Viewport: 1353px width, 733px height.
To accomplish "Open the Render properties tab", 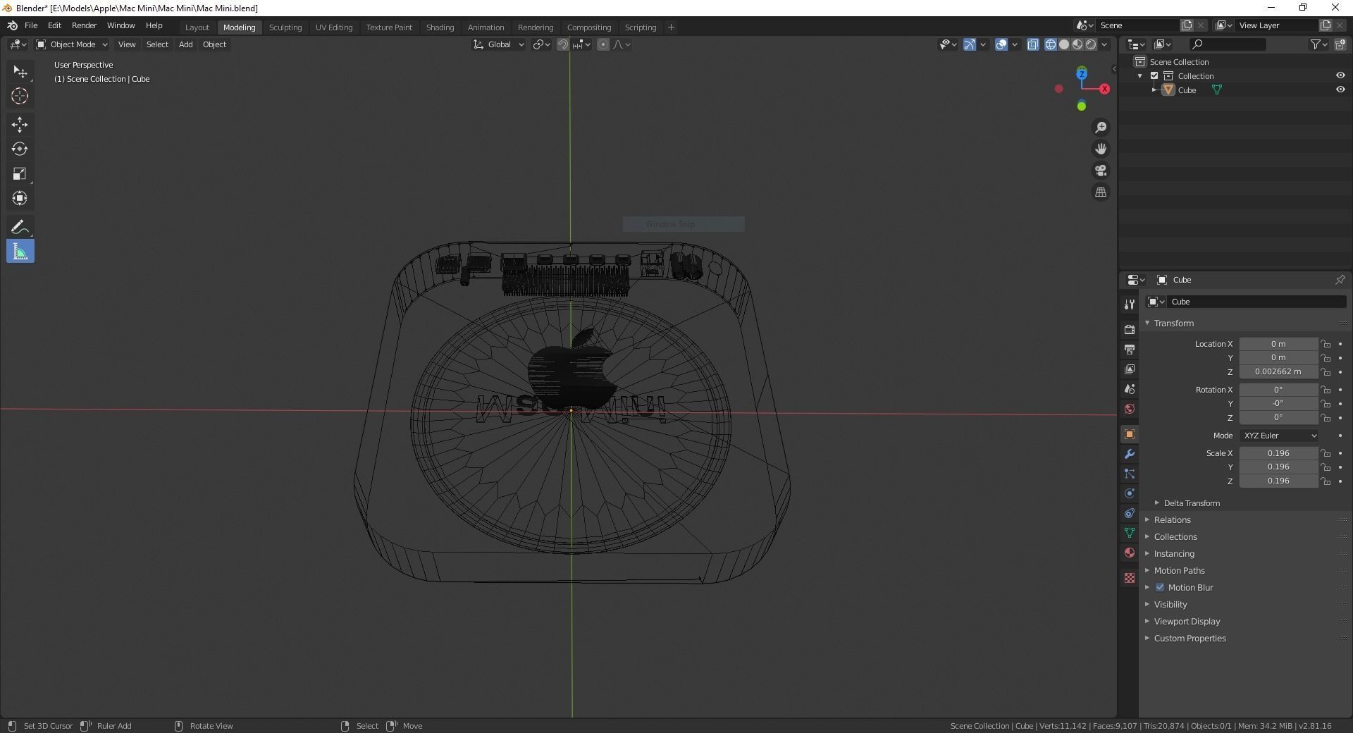I will pos(1130,330).
